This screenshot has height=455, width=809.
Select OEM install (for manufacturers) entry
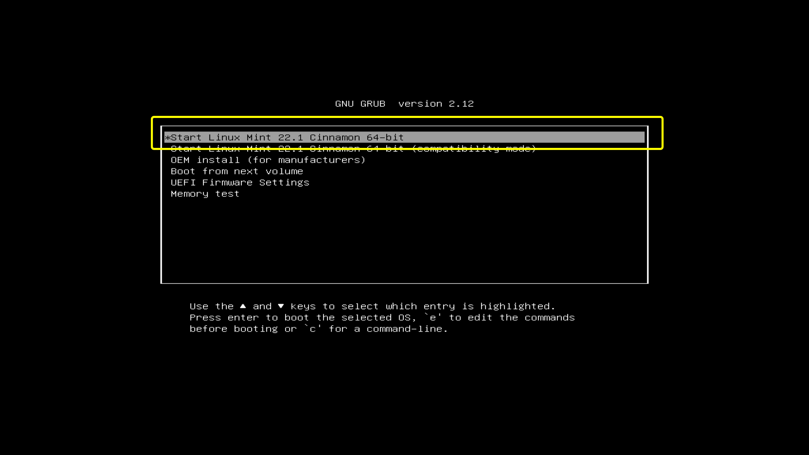(x=268, y=160)
